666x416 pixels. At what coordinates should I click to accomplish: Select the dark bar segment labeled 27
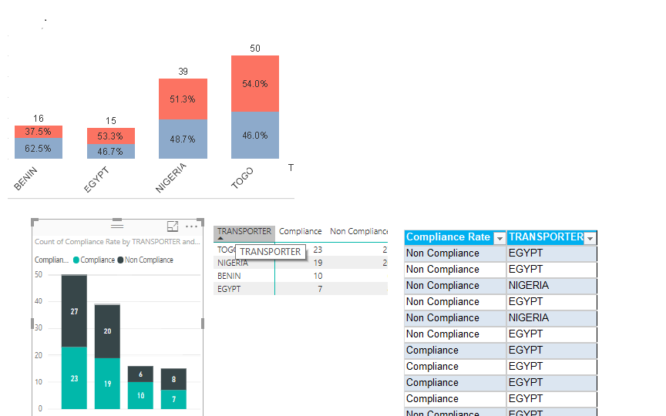pos(74,311)
